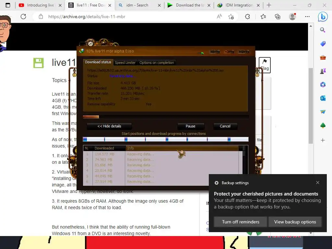Click the browser refresh icon
Viewport: 332px width, 249px height.
pyautogui.click(x=23, y=17)
